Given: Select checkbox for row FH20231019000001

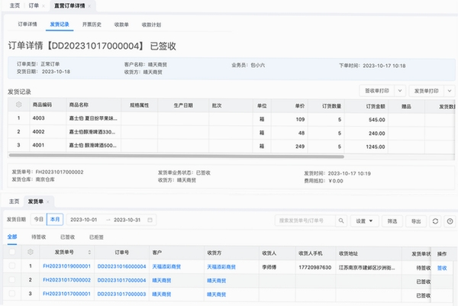Looking at the screenshot, I should click(x=12, y=266).
